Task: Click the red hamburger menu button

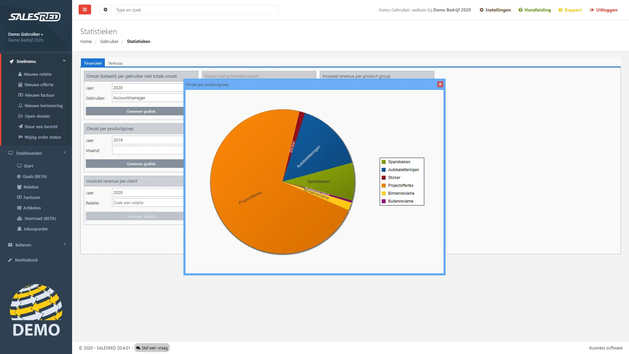Action: 85,10
